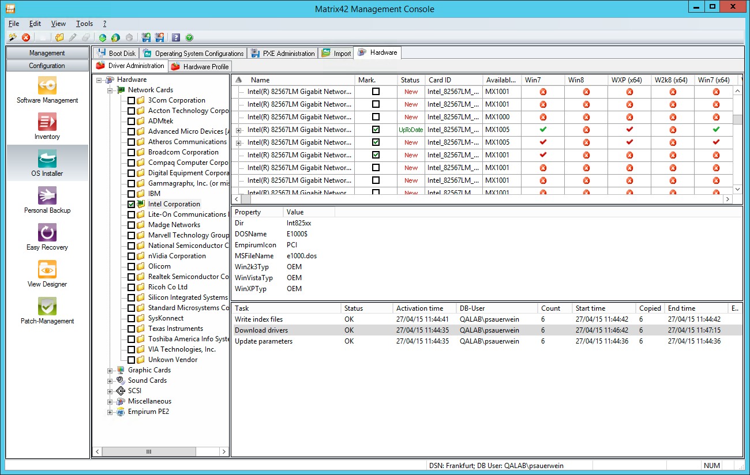The height and width of the screenshot is (475, 750).
Task: Expand the Graphic Cards tree node
Action: tap(110, 370)
